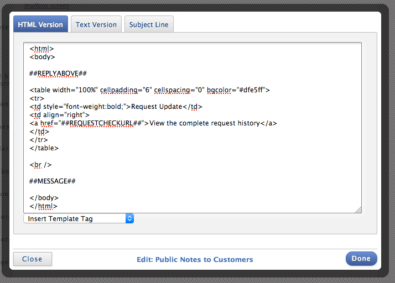The image size is (395, 283).
Task: Click the Done button
Action: point(361,259)
